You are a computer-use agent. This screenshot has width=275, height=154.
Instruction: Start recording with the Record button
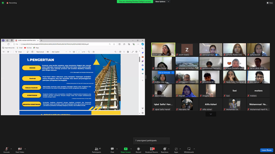138,150
